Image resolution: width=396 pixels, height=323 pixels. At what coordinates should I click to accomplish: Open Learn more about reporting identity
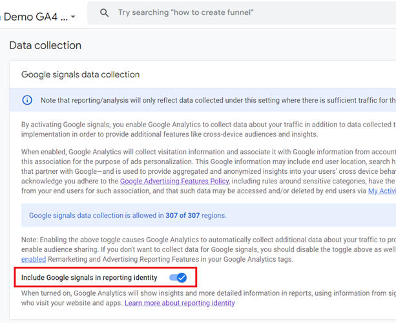(x=180, y=303)
